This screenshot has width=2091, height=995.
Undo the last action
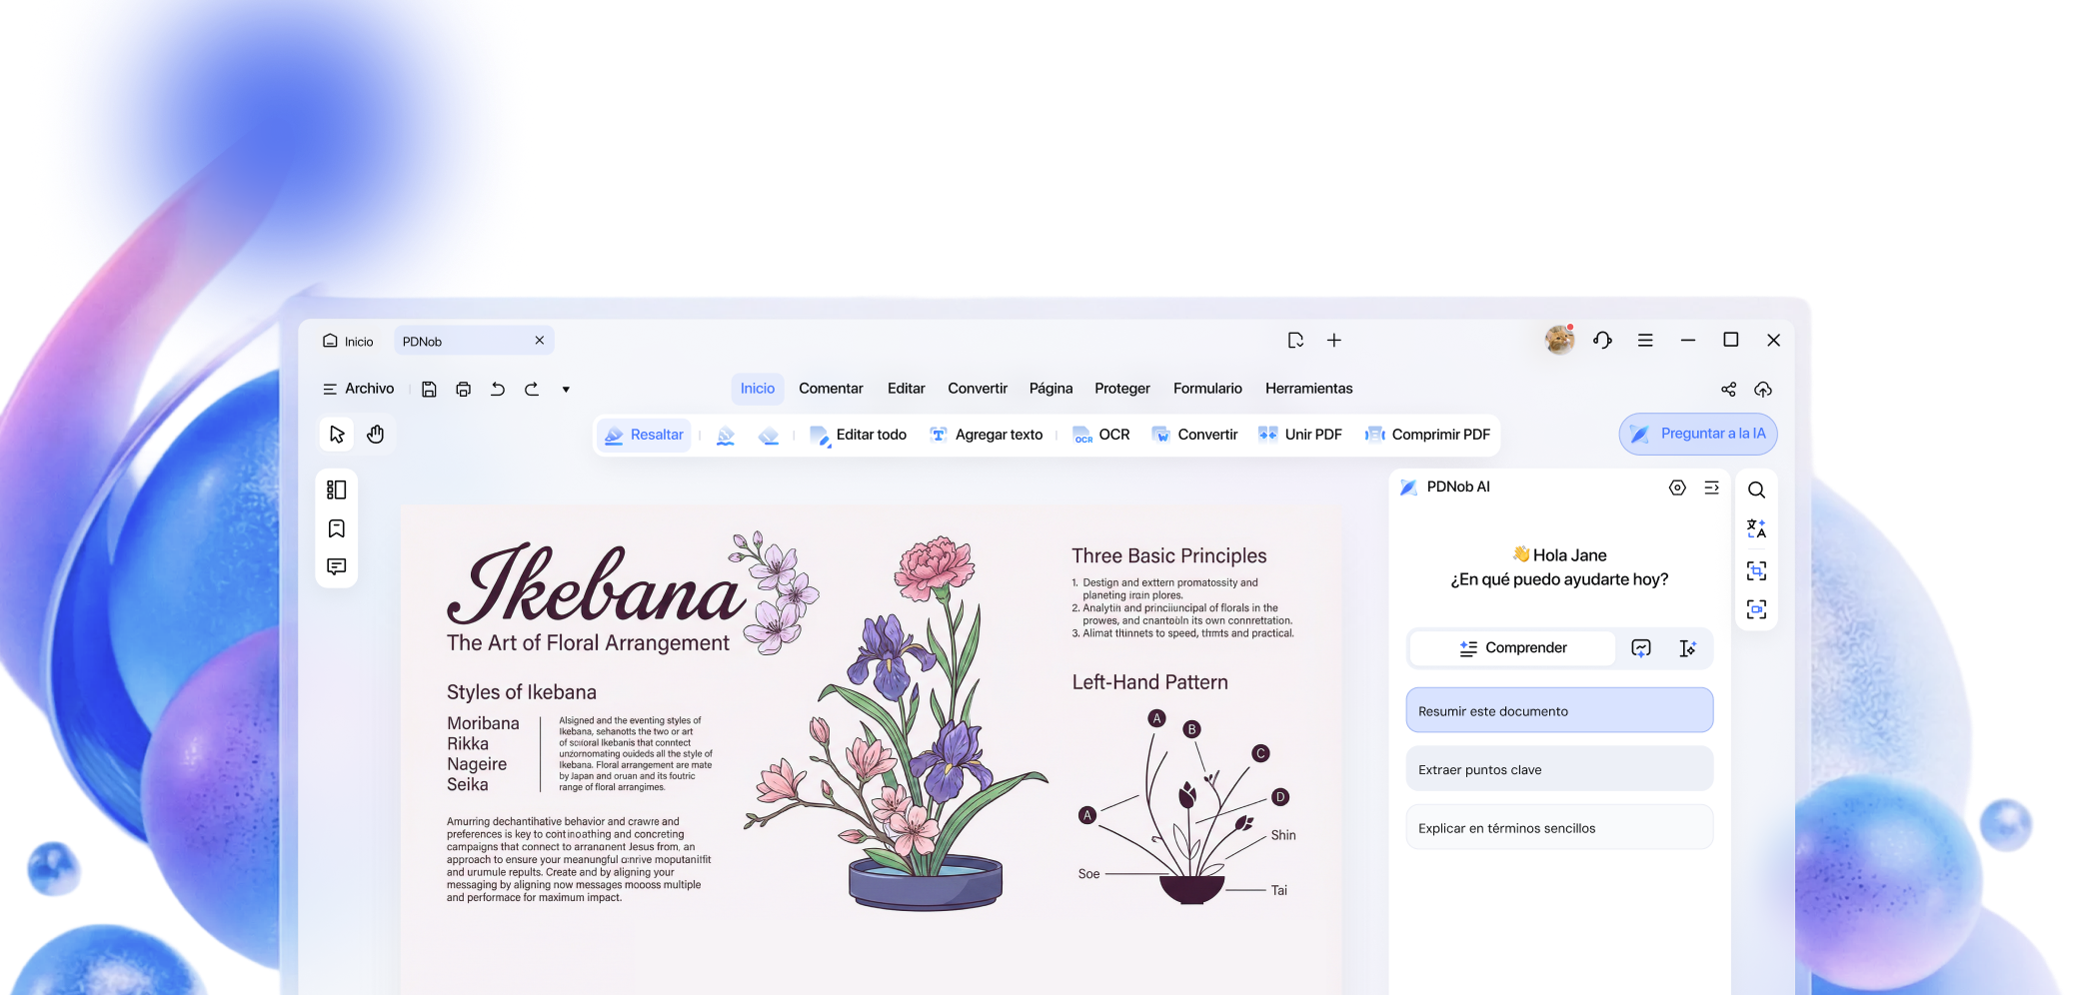tap(498, 390)
